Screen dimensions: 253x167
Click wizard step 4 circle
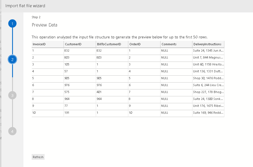pyautogui.click(x=12, y=131)
